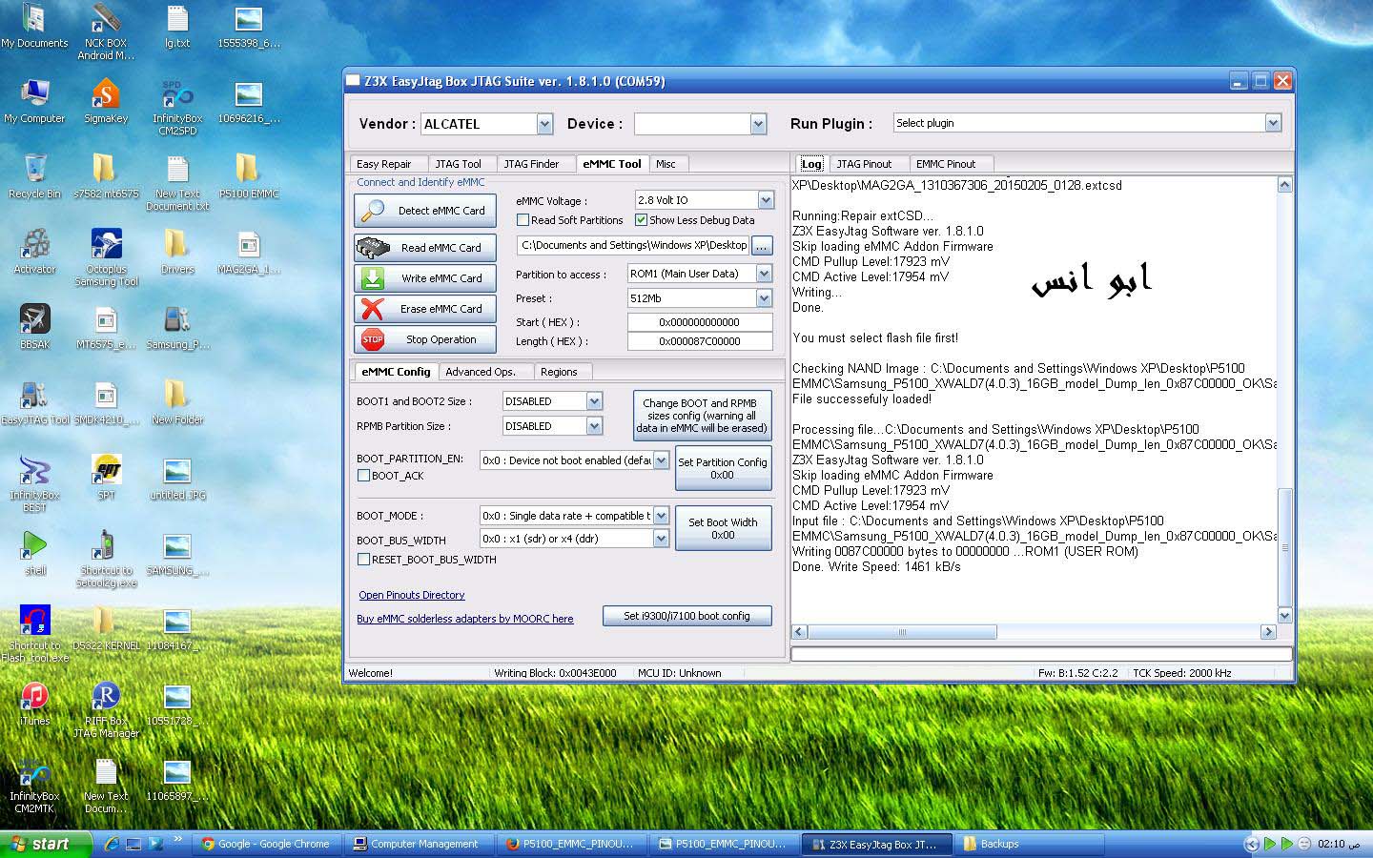
Task: Click Read eMMC Card chip button
Action: pos(425,248)
